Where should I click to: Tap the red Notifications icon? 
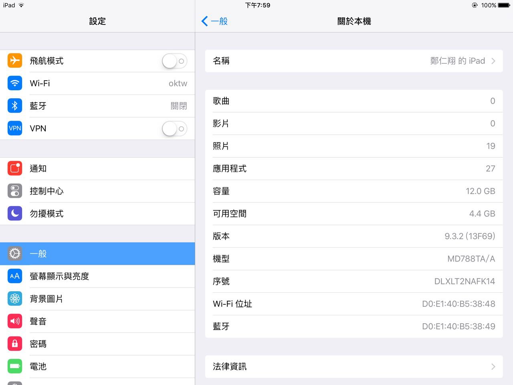coord(15,168)
